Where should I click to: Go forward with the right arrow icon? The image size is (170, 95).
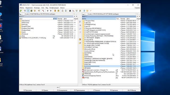pos(51,11)
